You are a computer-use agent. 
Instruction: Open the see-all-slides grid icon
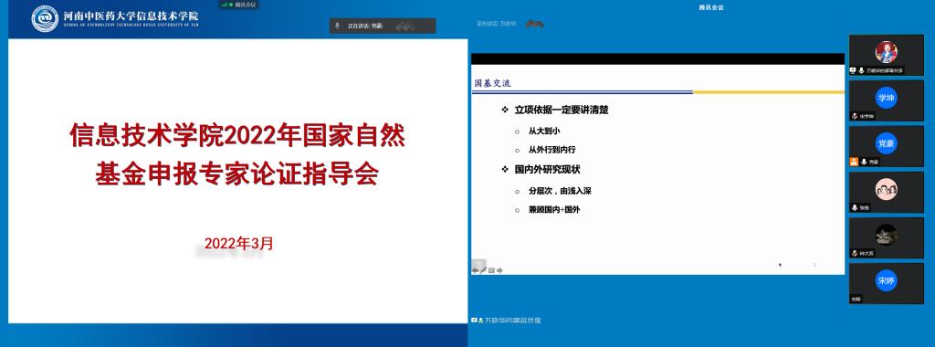pos(491,270)
